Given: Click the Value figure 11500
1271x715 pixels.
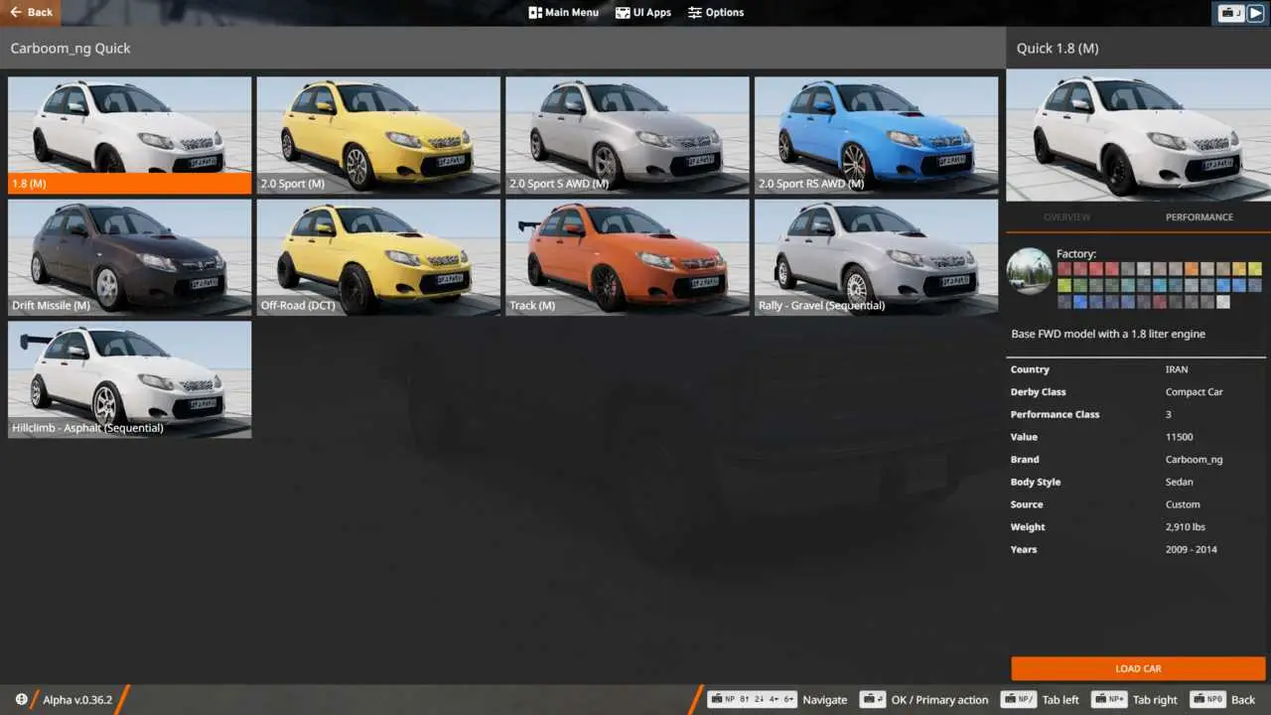Looking at the screenshot, I should click(x=1179, y=437).
